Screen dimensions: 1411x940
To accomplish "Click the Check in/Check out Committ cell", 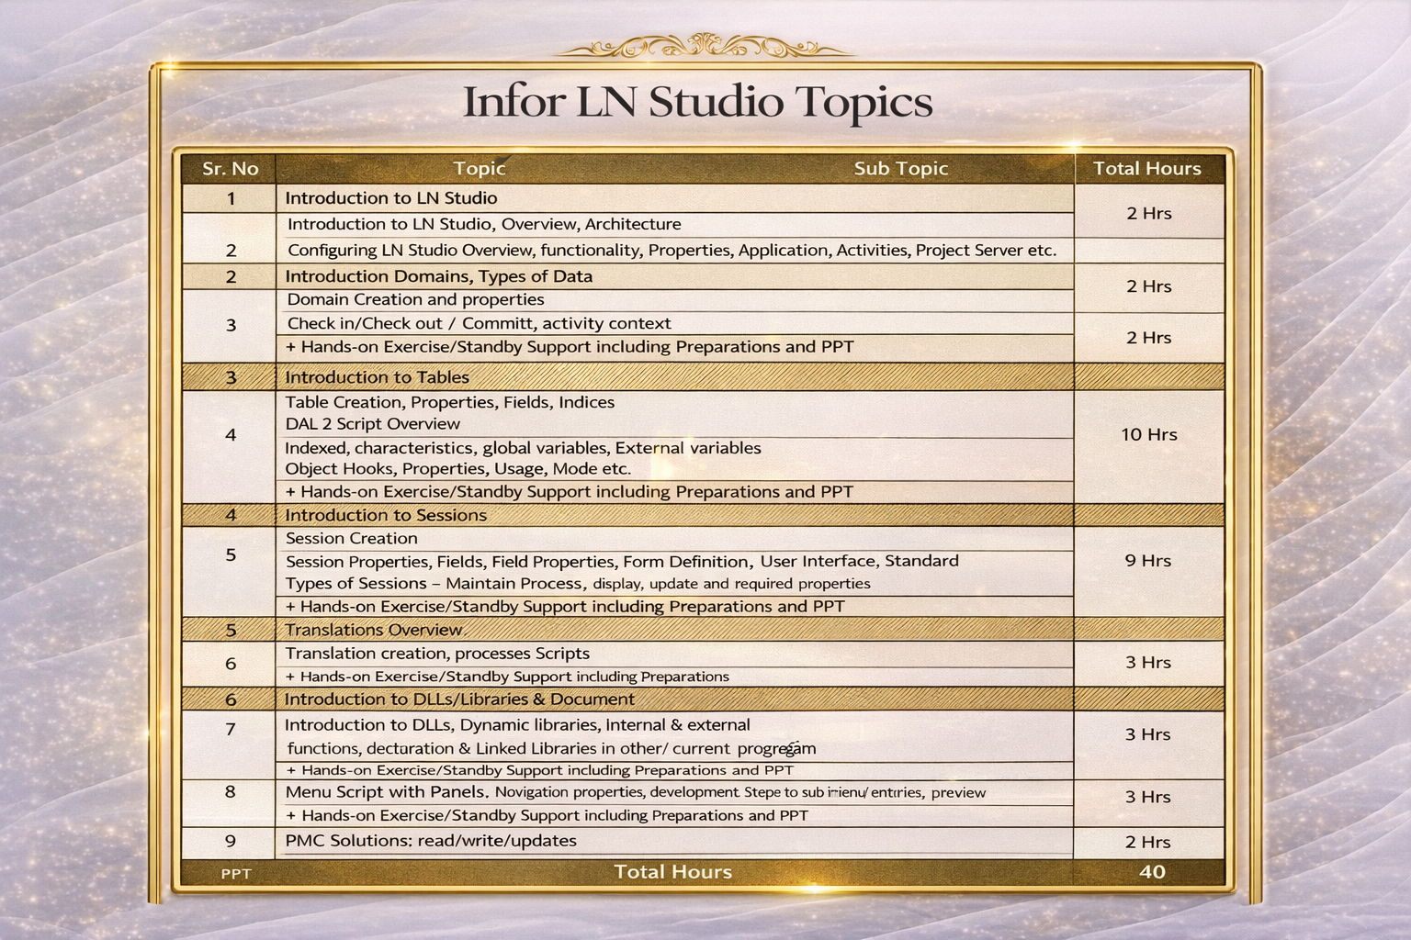I will click(x=479, y=323).
